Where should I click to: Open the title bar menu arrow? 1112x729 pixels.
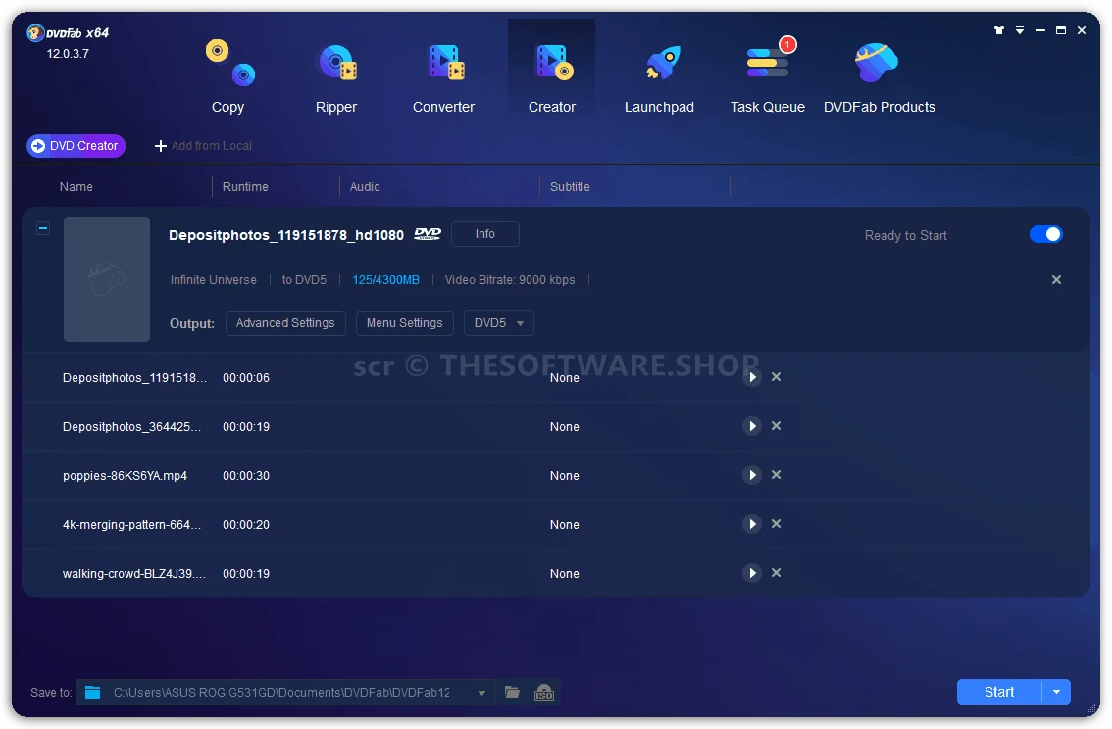pyautogui.click(x=1020, y=30)
